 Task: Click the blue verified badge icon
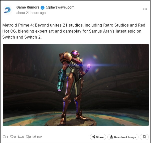tap(43, 8)
